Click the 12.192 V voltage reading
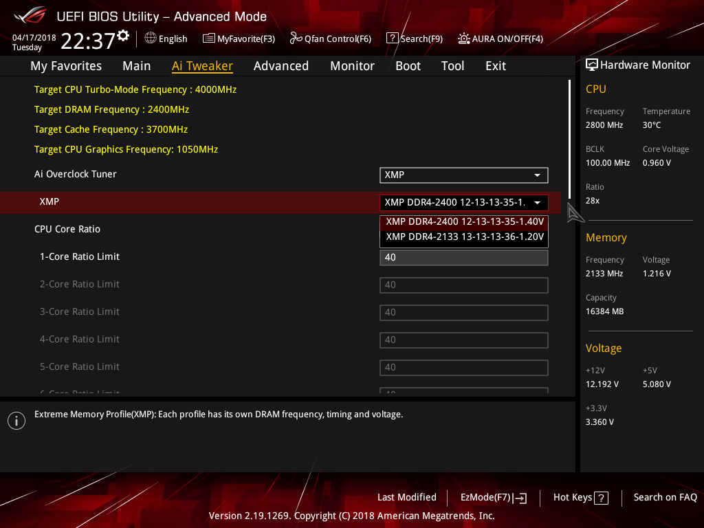The width and height of the screenshot is (704, 528). point(602,384)
